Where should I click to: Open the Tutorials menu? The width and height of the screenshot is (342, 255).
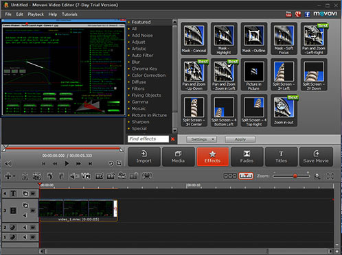point(69,14)
